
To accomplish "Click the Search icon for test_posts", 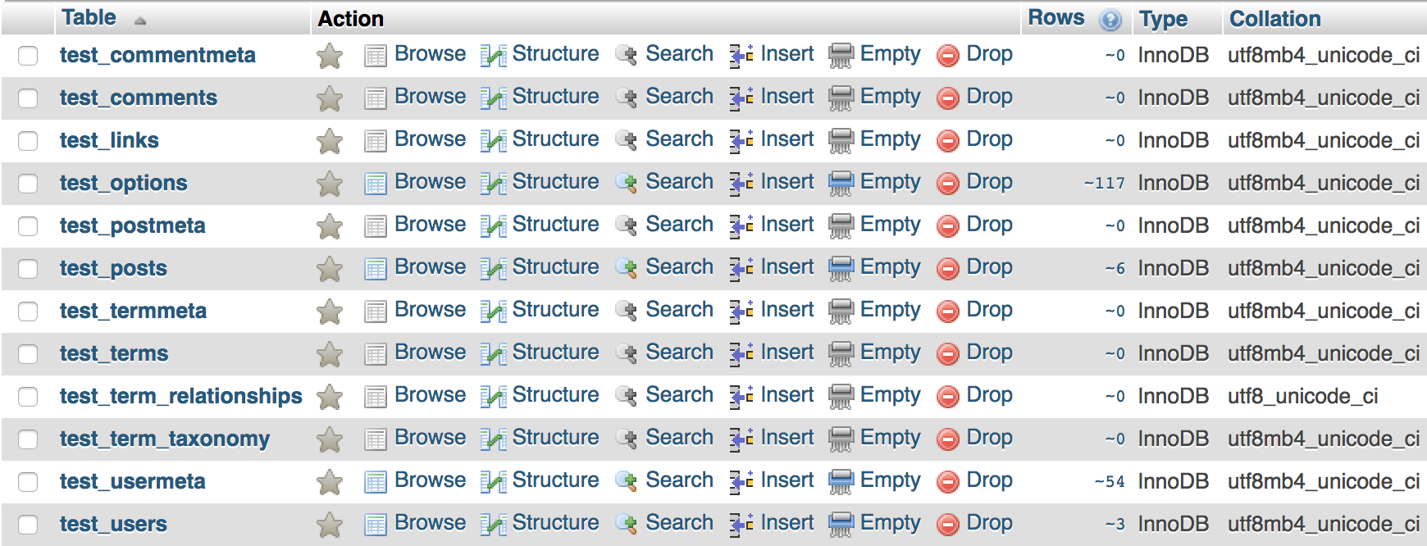I will pyautogui.click(x=627, y=268).
